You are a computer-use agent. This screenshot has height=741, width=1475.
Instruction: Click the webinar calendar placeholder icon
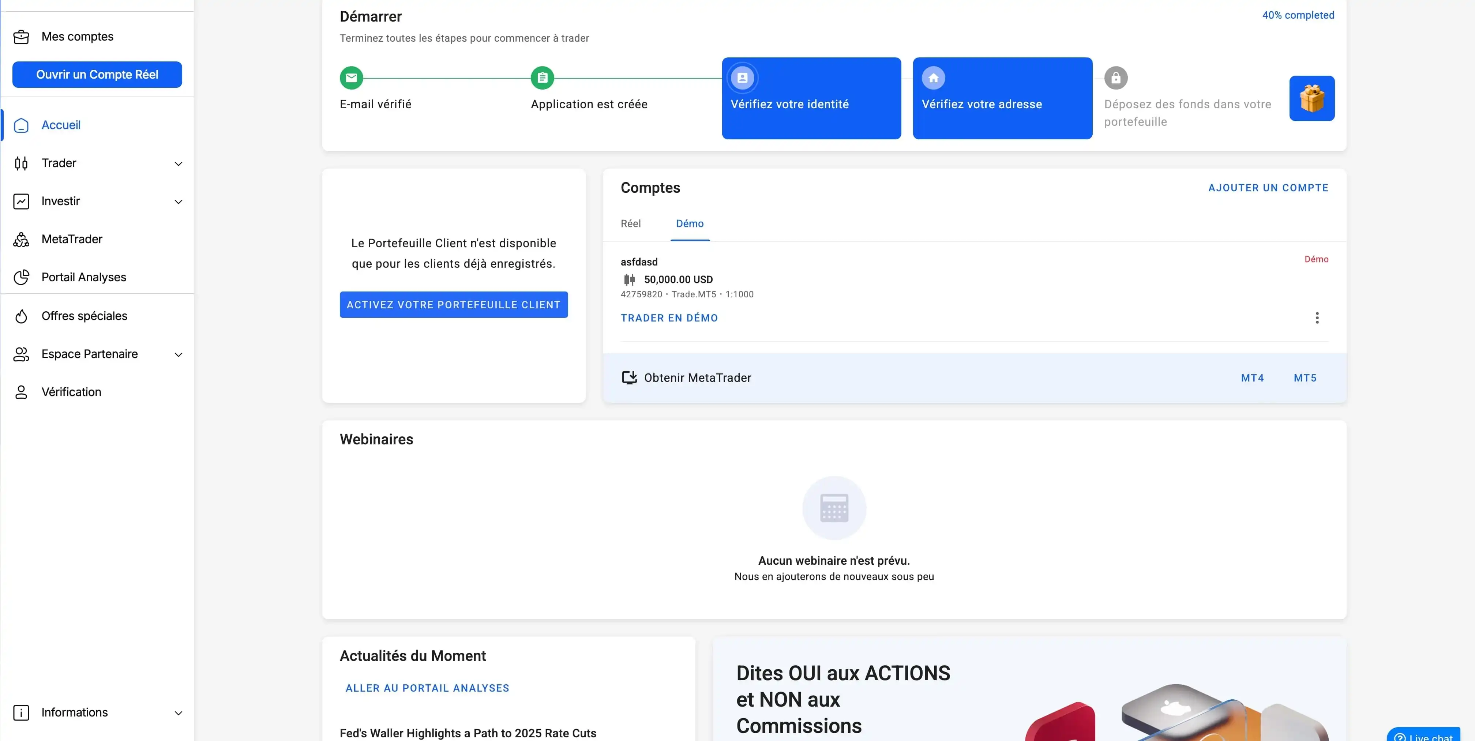click(834, 508)
